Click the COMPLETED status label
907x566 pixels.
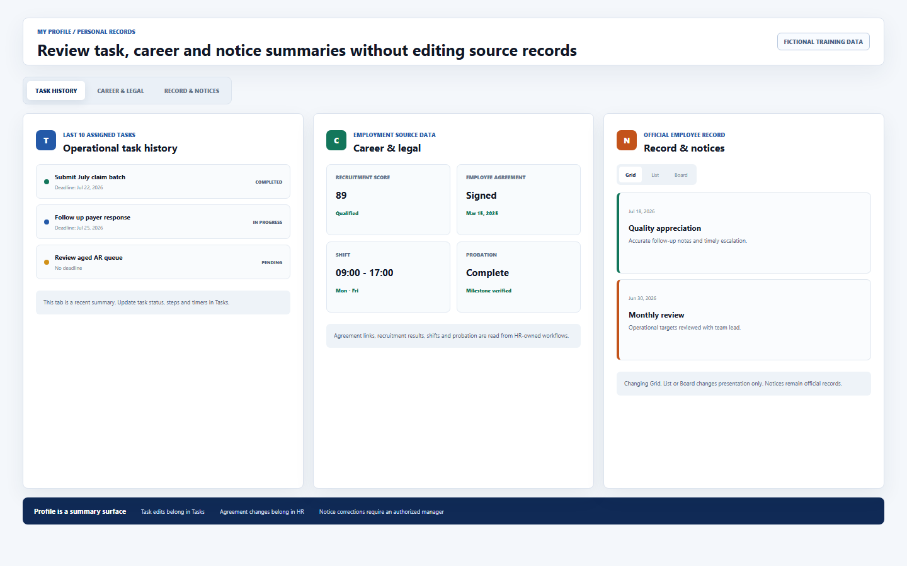pyautogui.click(x=269, y=182)
